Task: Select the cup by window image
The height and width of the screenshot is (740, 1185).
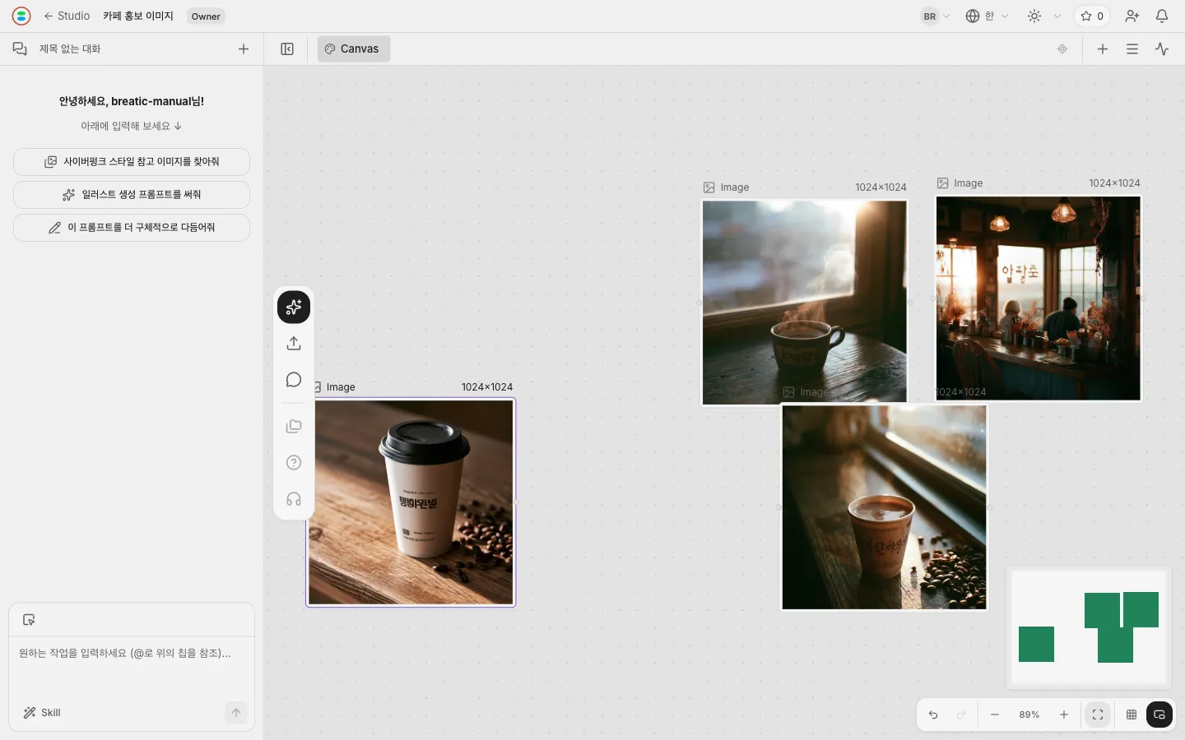Action: [x=884, y=507]
